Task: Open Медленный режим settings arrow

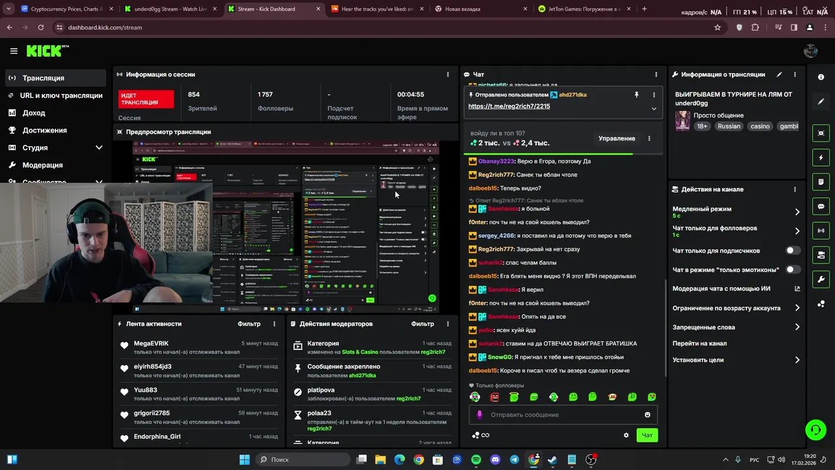Action: (797, 211)
